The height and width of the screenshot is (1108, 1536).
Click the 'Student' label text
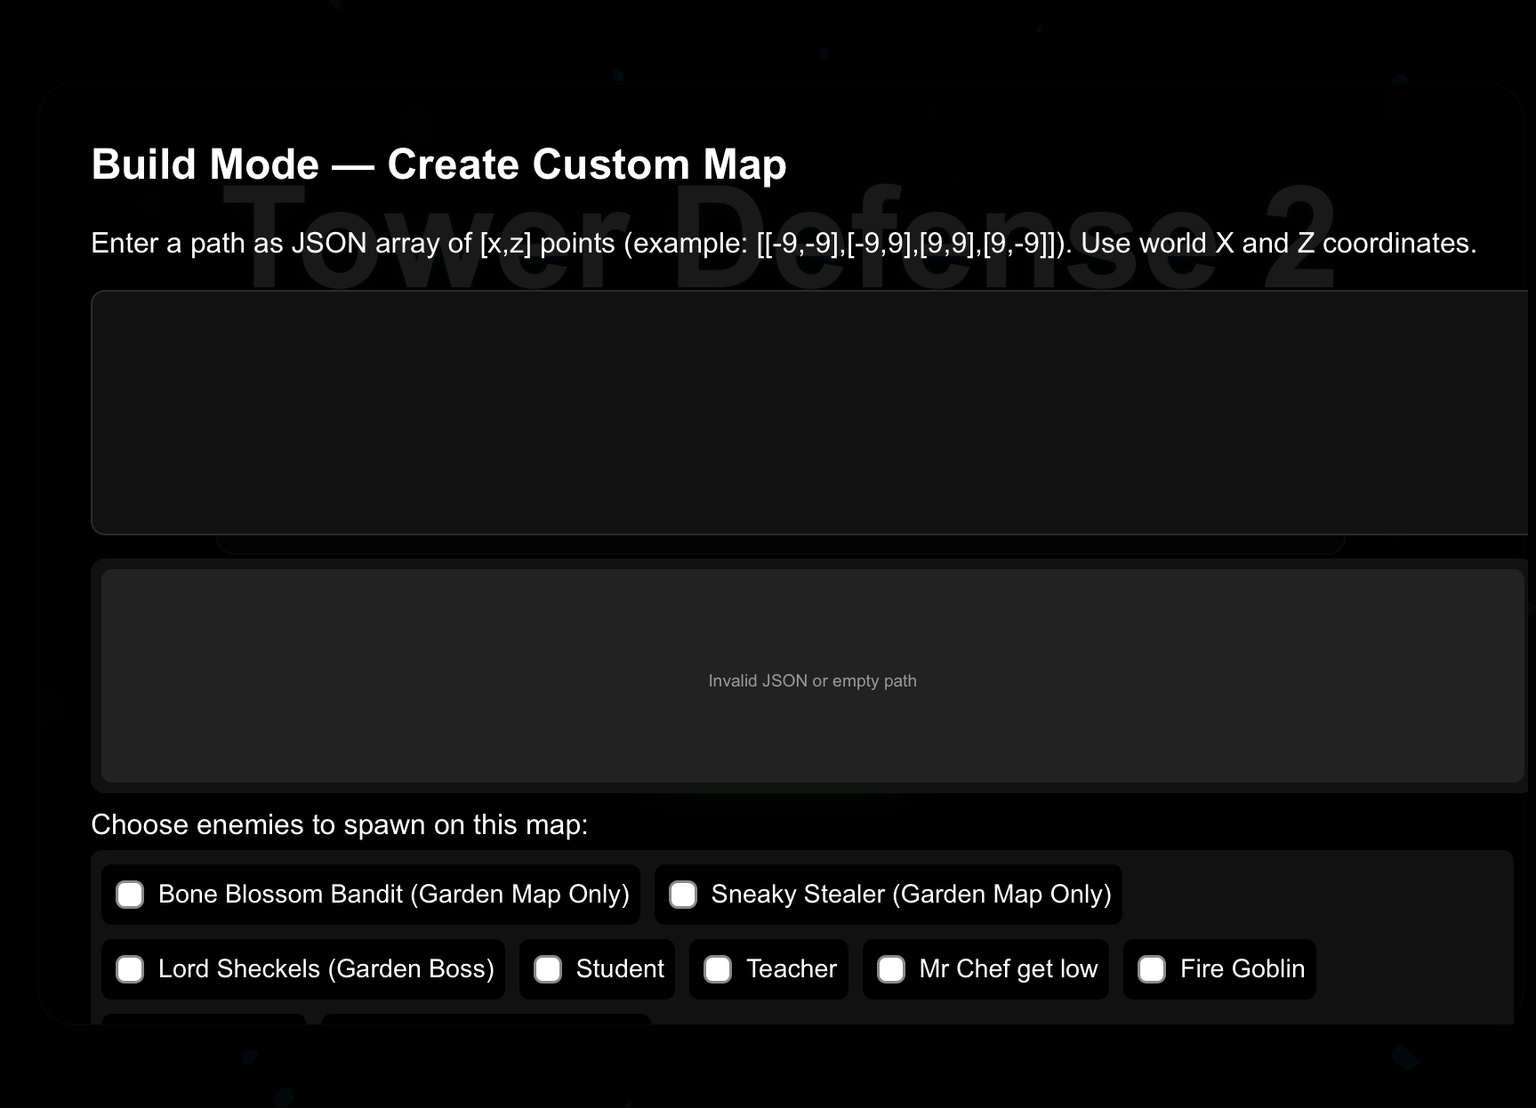pos(620,969)
